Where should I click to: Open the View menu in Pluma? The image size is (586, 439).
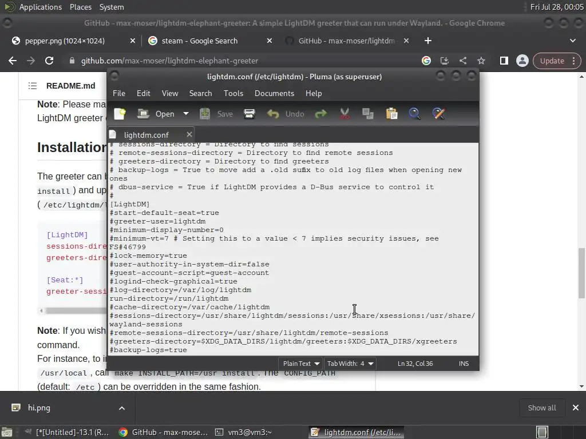click(x=169, y=93)
